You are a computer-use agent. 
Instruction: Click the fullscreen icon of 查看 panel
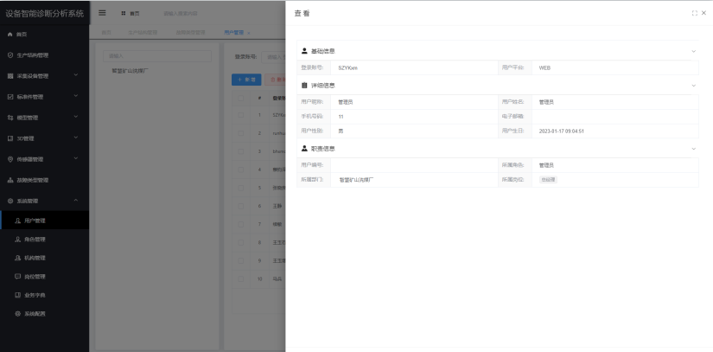[x=694, y=13]
